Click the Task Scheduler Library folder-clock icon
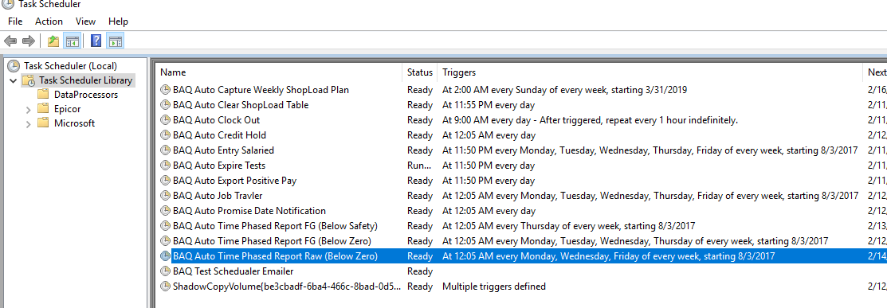This screenshot has width=887, height=308. tap(29, 80)
